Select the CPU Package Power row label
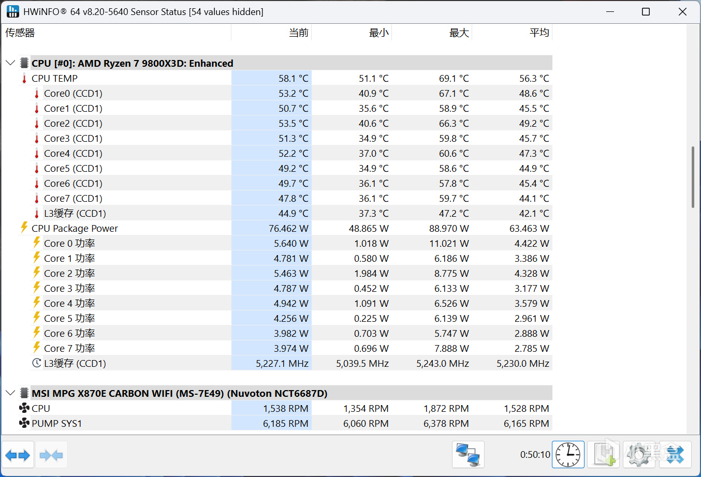Viewport: 701px width, 477px height. (x=75, y=229)
